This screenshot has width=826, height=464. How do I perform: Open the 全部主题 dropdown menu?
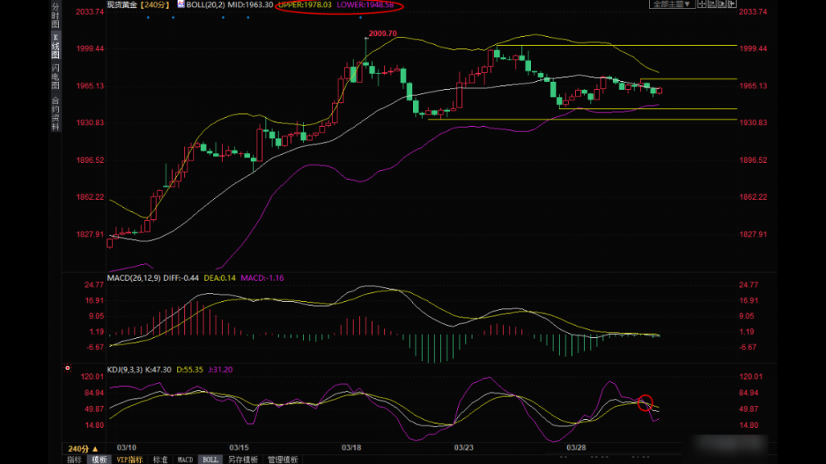672,4
